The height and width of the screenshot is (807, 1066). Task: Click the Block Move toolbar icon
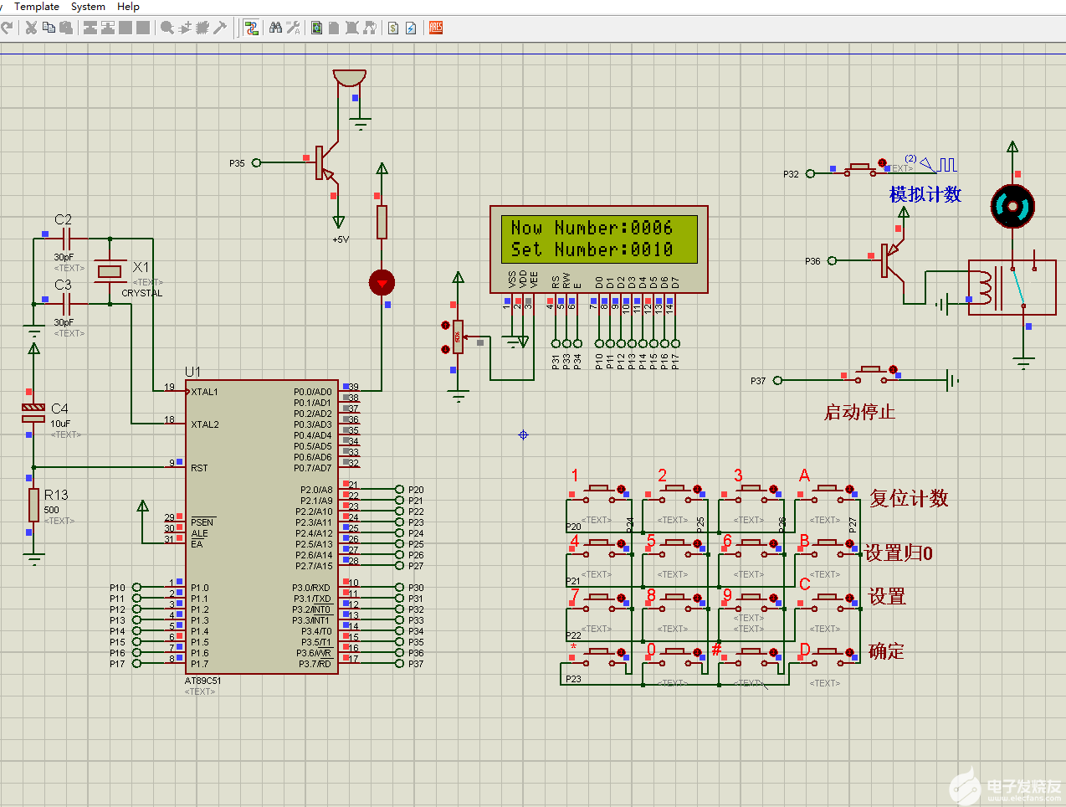[108, 28]
